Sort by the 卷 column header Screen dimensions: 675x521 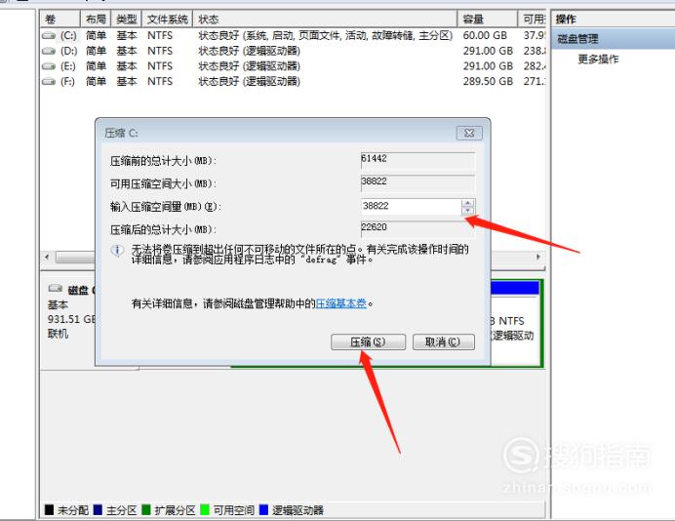[60, 19]
